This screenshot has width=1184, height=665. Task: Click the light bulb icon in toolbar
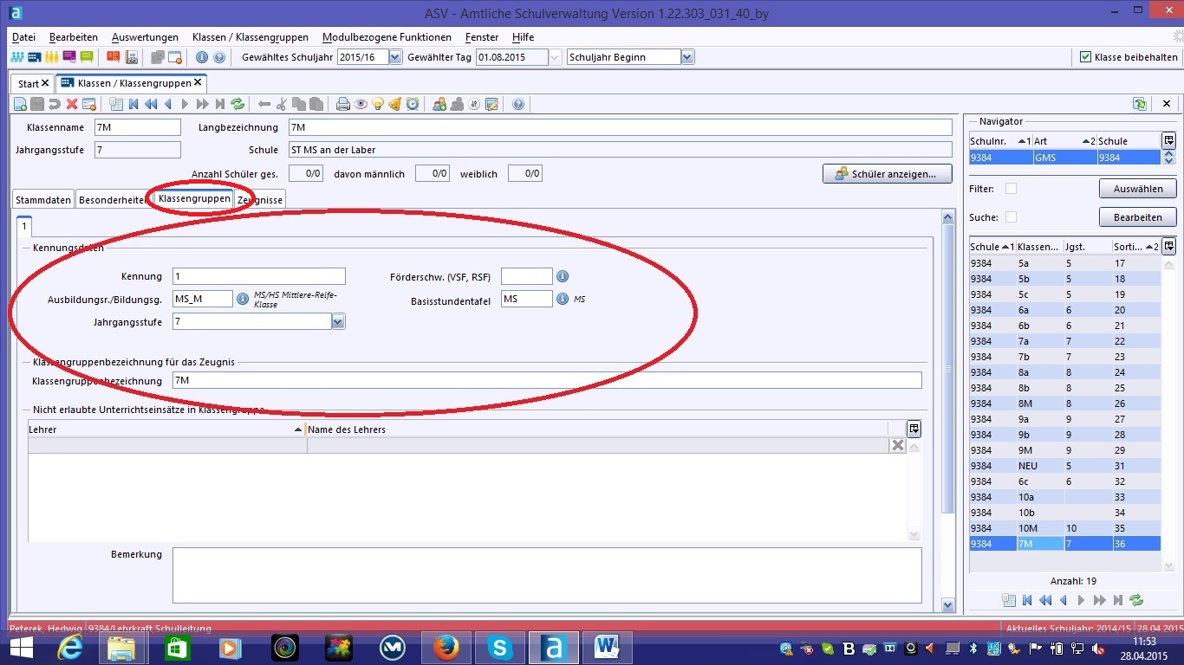pyautogui.click(x=378, y=104)
